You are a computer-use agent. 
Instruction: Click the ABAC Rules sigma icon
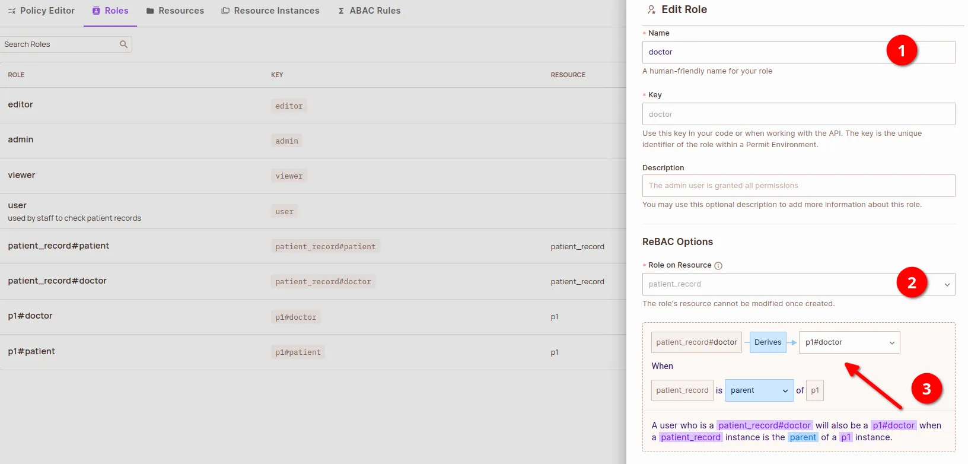341,11
